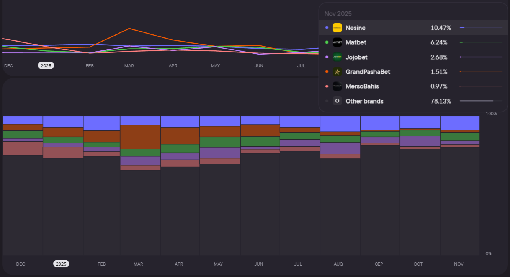Click the Jojobet row in the legend

click(414, 57)
